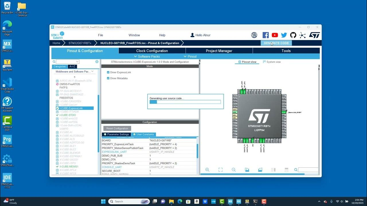Open the ST Twitter icon
Screen dimensions: 367x206
(x=284, y=35)
